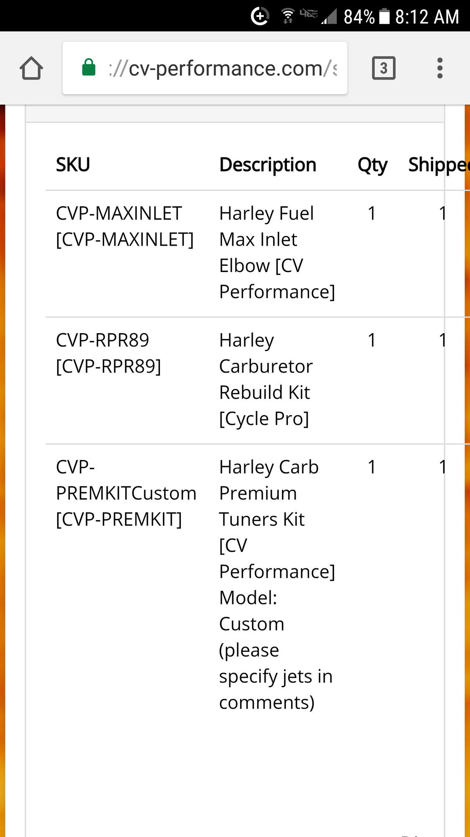Tap the data saver circle icon
Screen dimensions: 470x837
coord(260,16)
